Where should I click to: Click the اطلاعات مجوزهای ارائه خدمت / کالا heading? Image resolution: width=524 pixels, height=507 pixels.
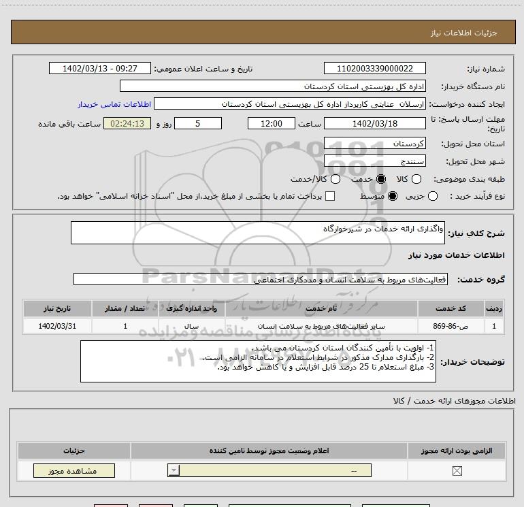pos(454,401)
